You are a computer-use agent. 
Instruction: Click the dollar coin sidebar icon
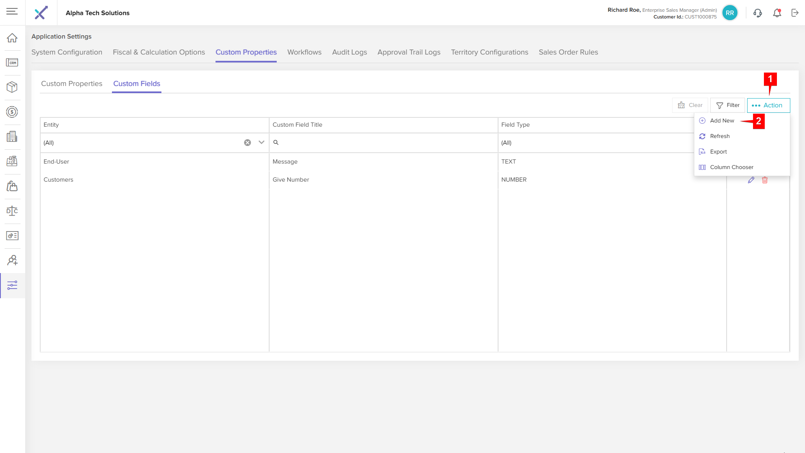12,112
